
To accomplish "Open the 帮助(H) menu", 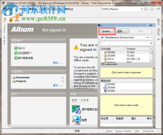I will pos(69,9).
